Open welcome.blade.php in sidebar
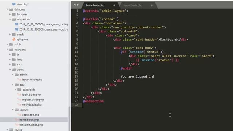The height and width of the screenshot is (131, 233). point(31,125)
